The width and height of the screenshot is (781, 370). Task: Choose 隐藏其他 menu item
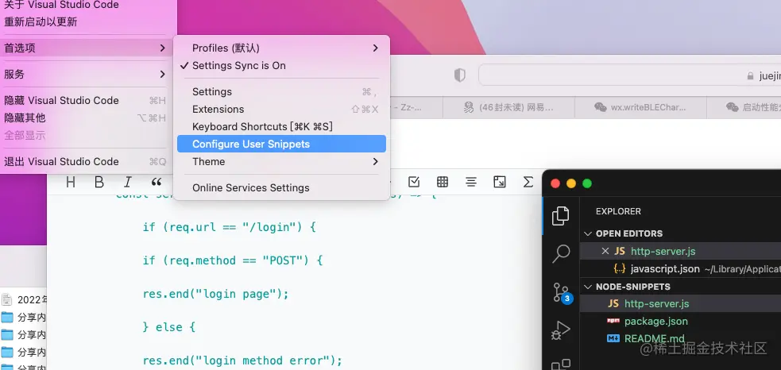(86, 118)
